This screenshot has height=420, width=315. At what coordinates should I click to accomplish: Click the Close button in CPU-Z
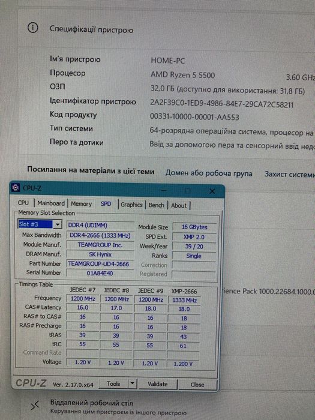(197, 385)
